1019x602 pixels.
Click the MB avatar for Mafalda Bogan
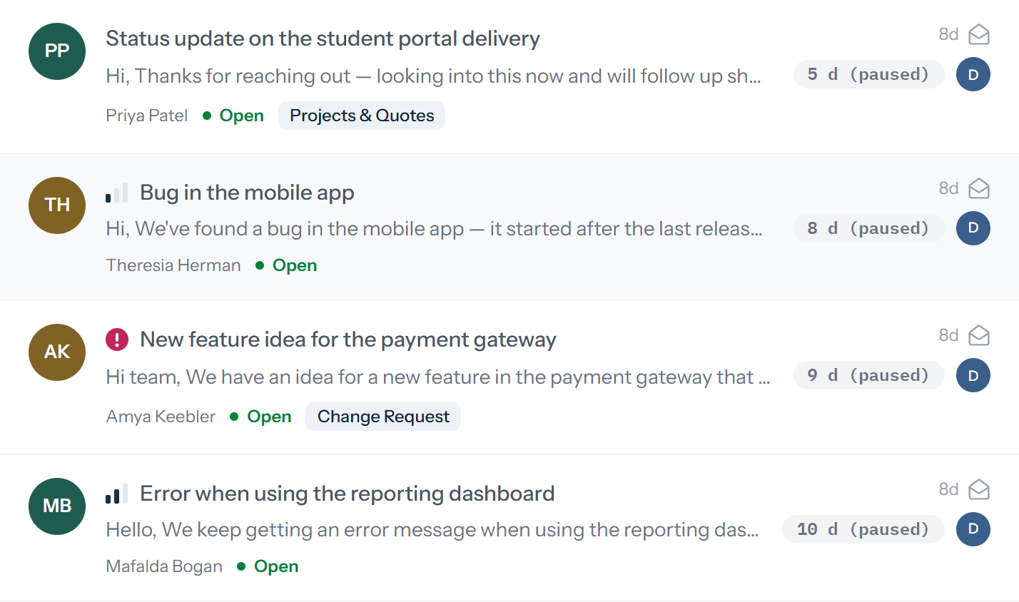click(57, 506)
